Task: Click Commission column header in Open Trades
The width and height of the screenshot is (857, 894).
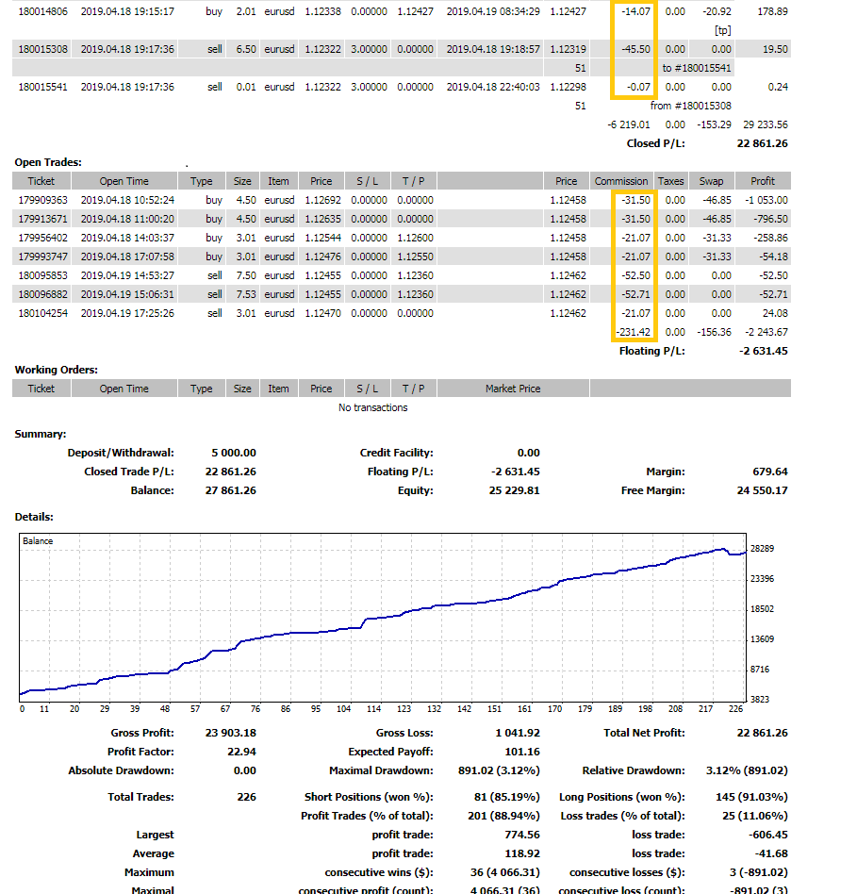Action: coord(621,181)
